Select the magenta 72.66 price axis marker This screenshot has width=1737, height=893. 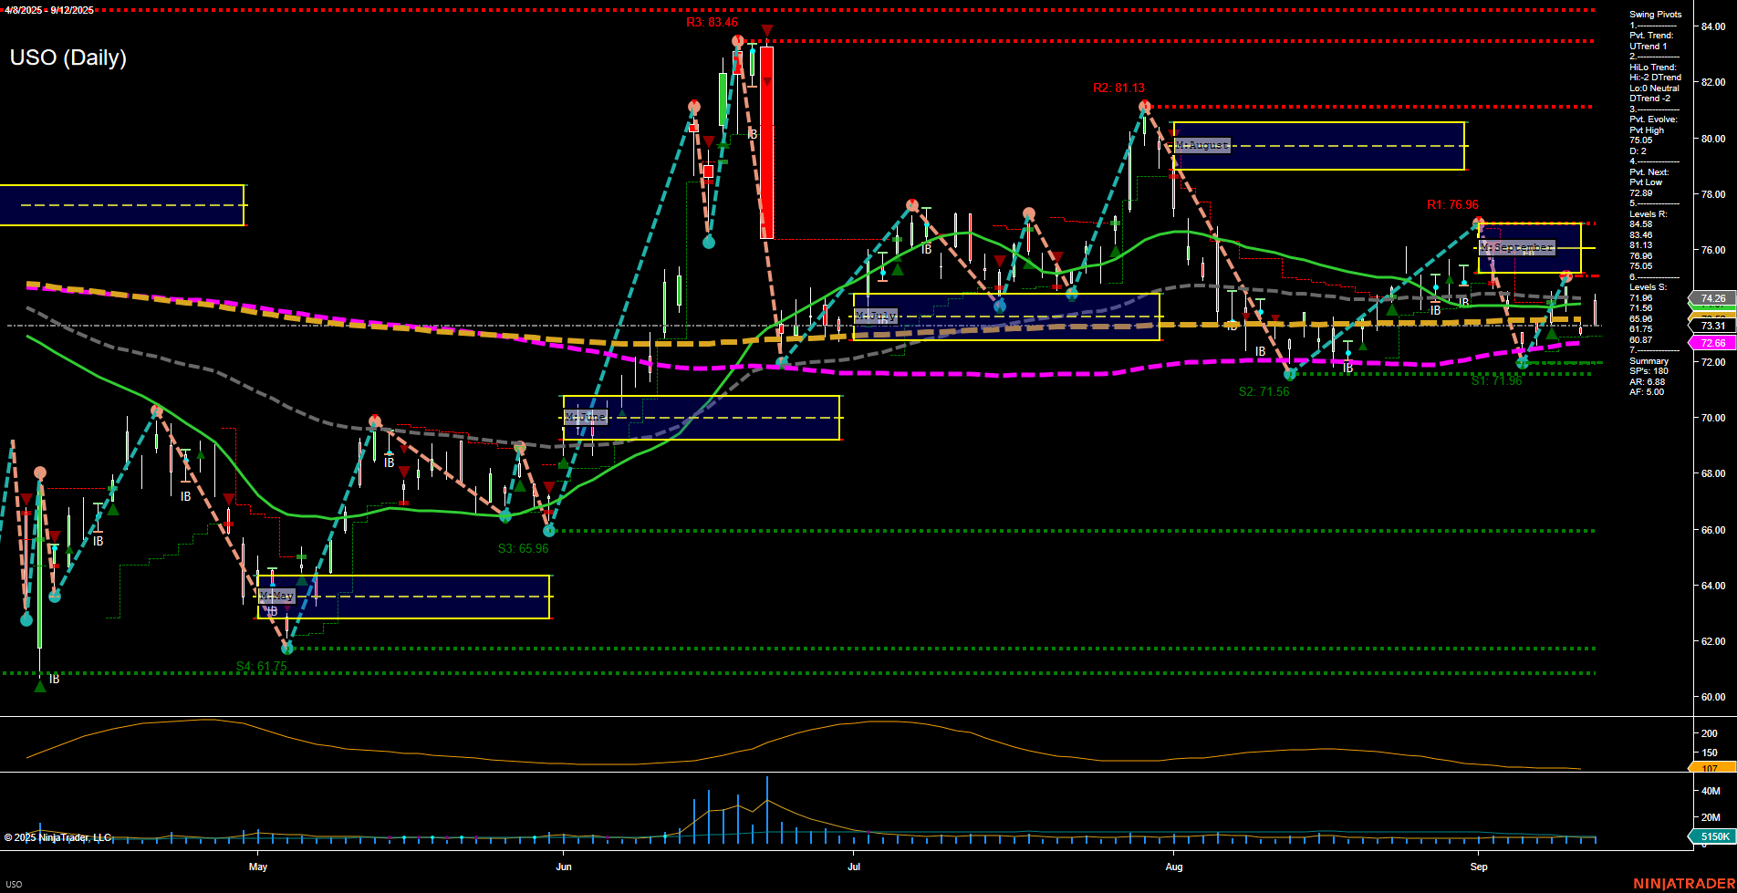click(x=1713, y=342)
